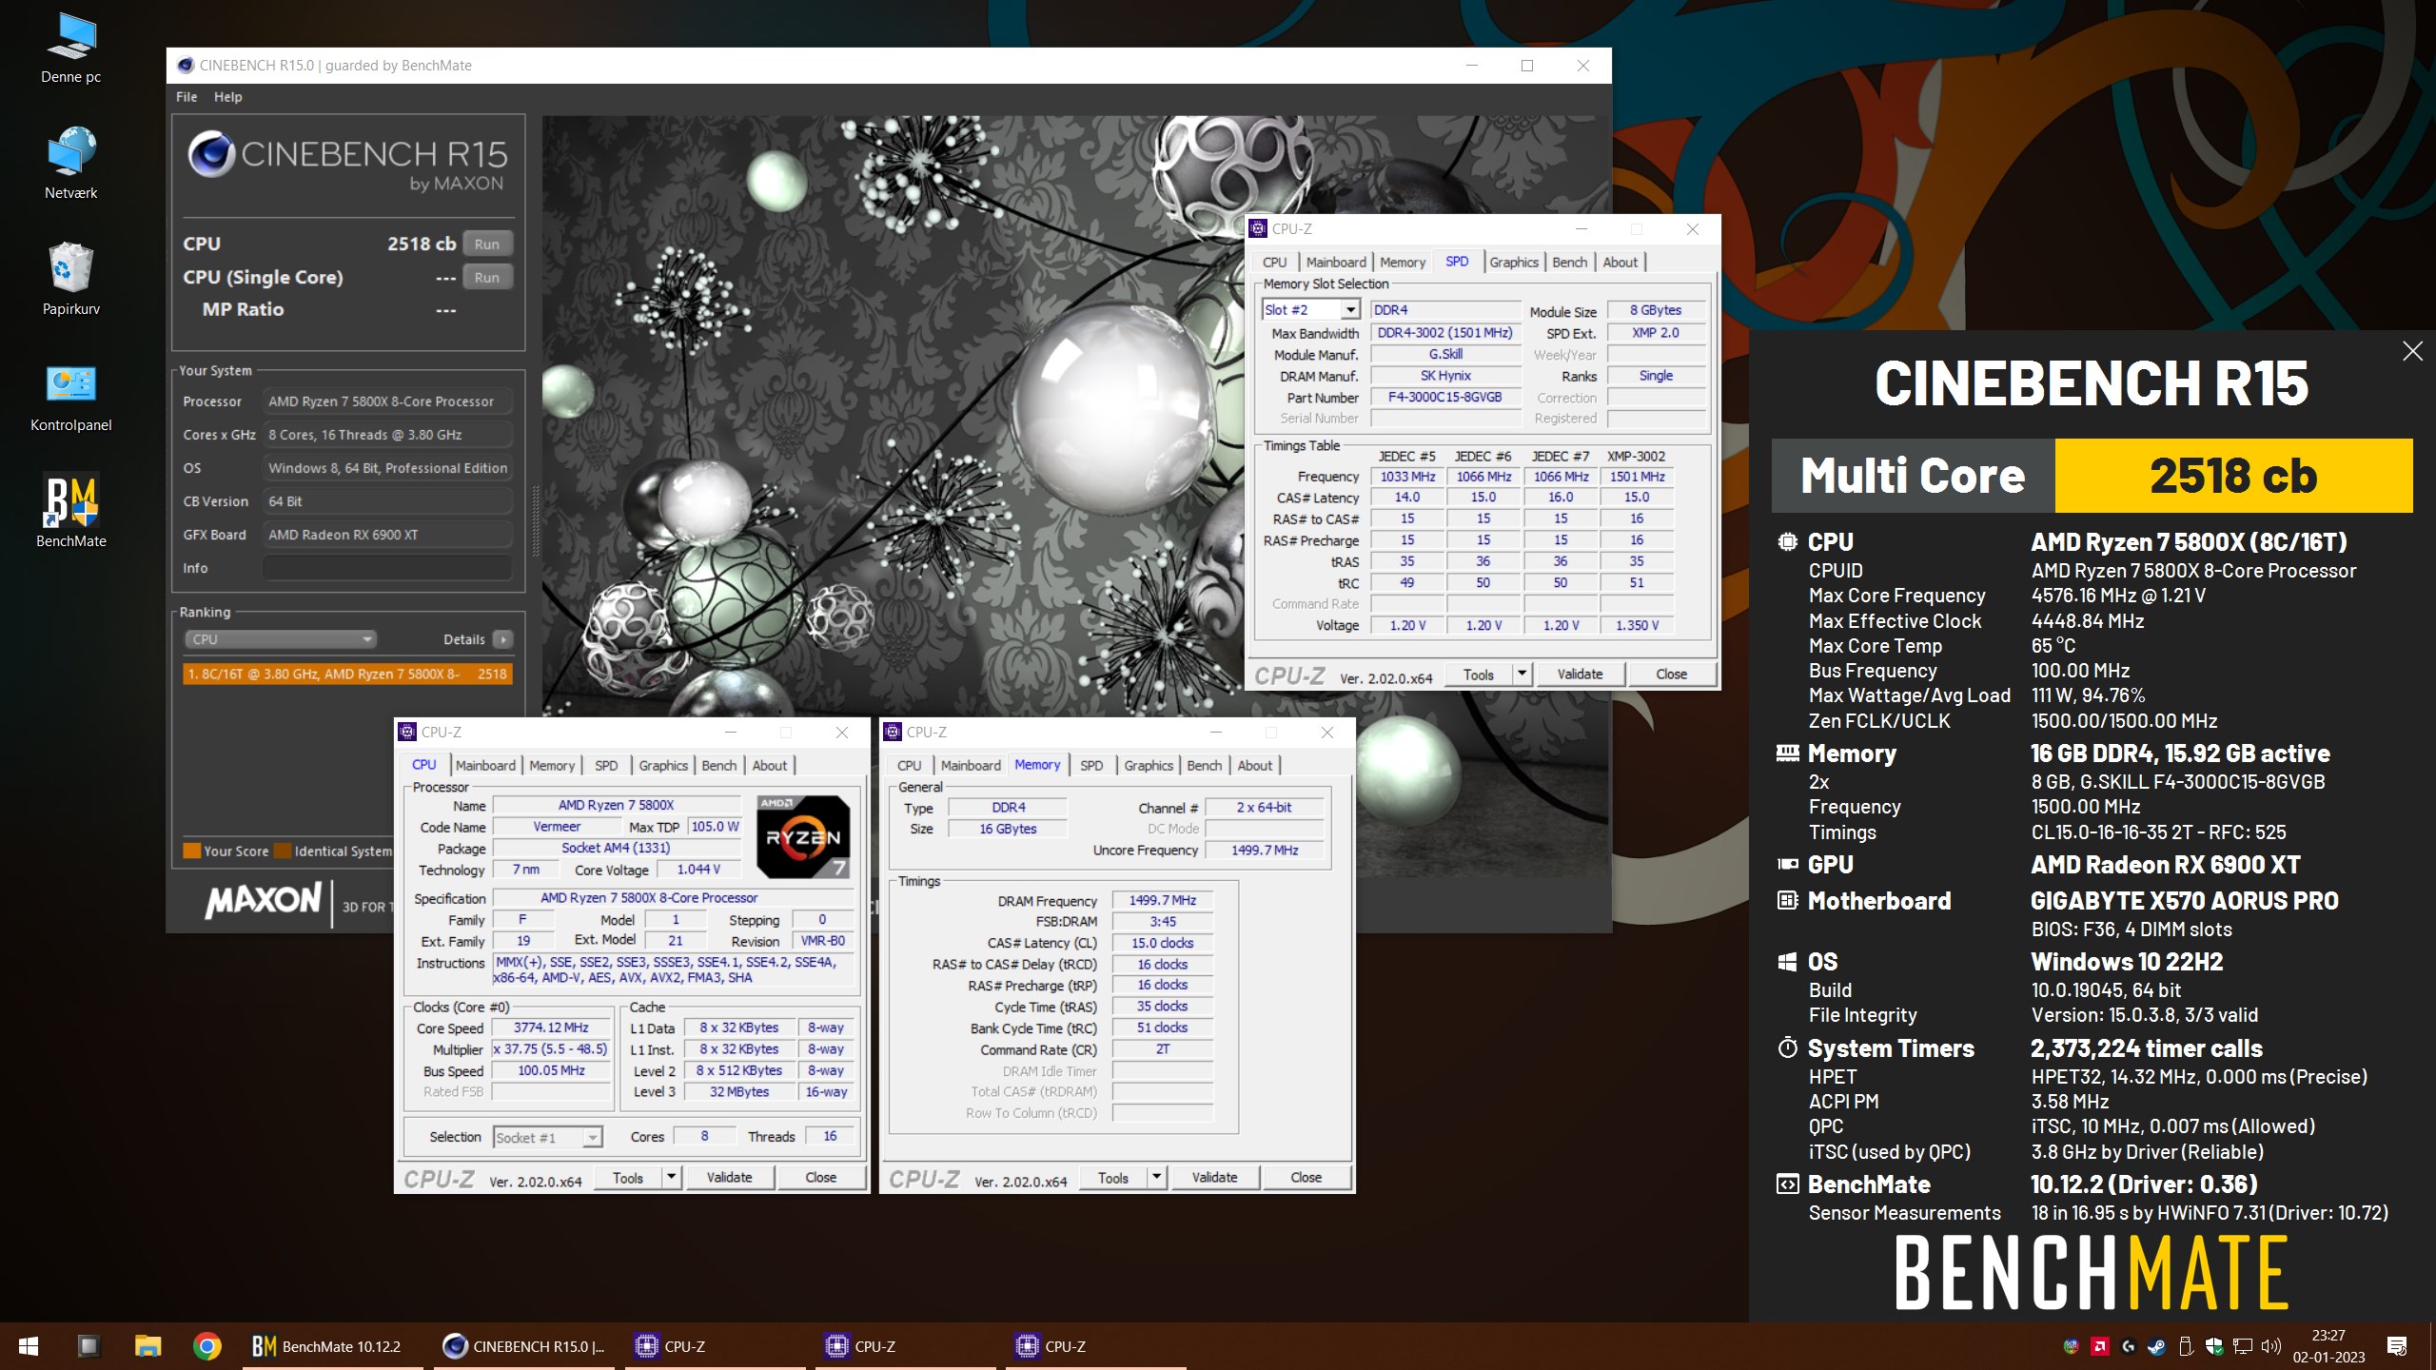The width and height of the screenshot is (2436, 1370).
Task: Open About tab in SPD CPU-Z window
Action: pyautogui.click(x=1620, y=263)
